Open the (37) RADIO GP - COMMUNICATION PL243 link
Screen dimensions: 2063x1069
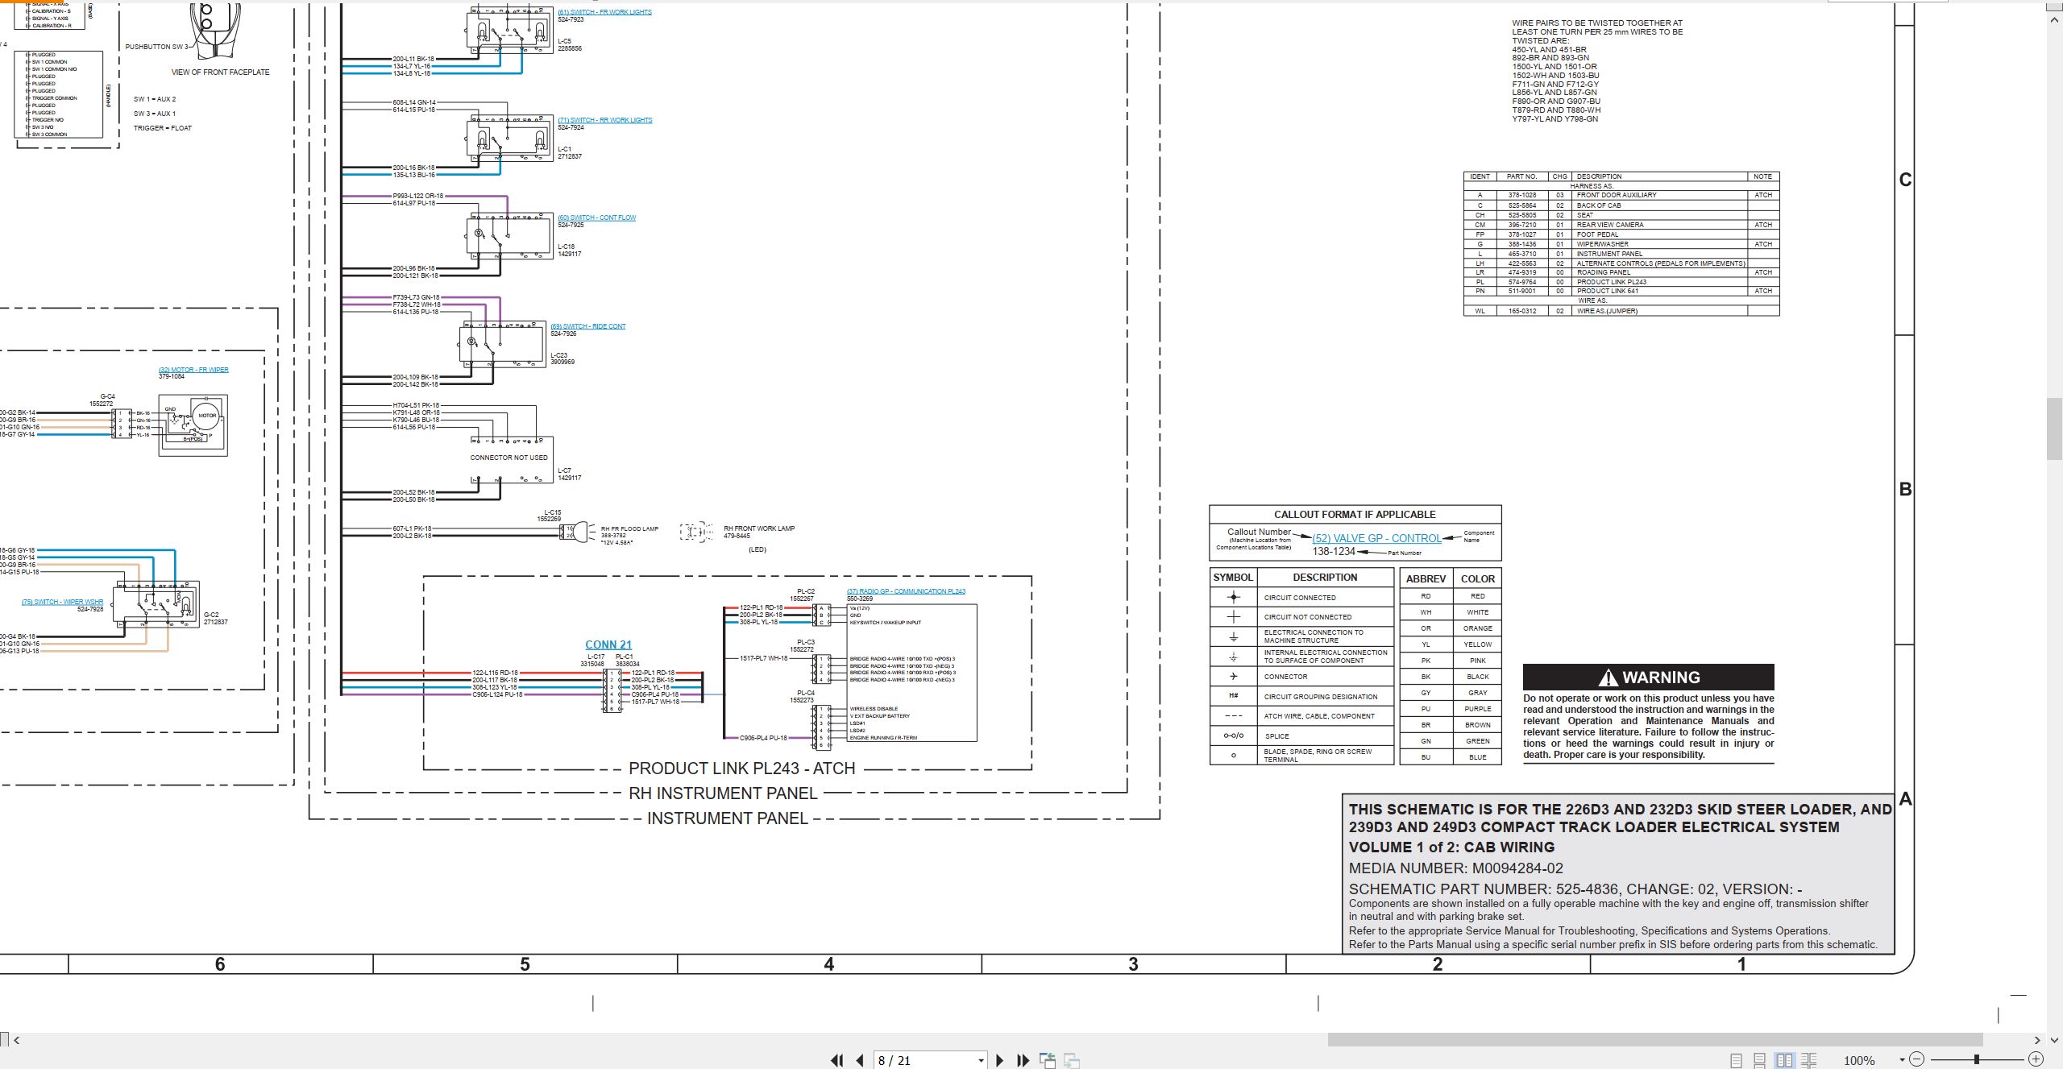coord(906,591)
